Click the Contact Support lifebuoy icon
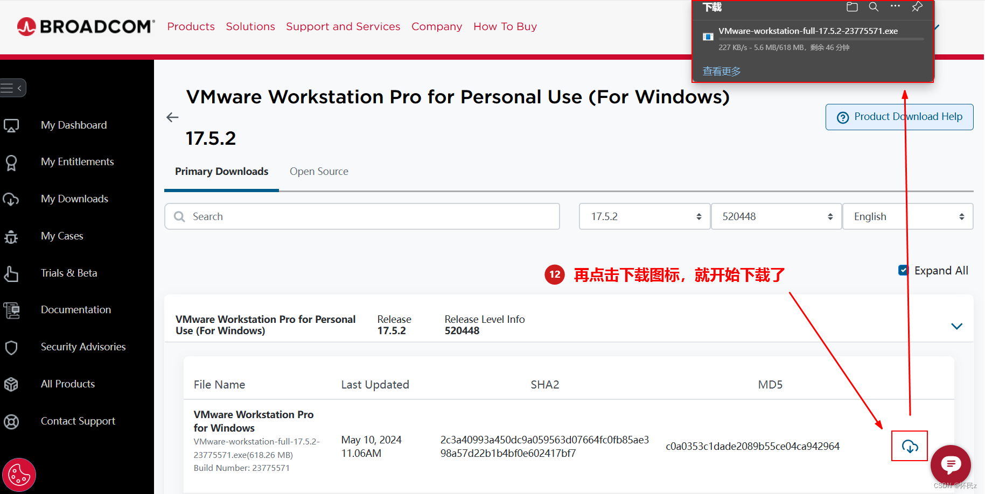This screenshot has height=494, width=985. click(x=11, y=421)
